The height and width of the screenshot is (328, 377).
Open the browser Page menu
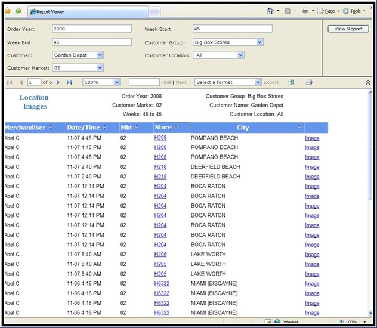click(329, 11)
